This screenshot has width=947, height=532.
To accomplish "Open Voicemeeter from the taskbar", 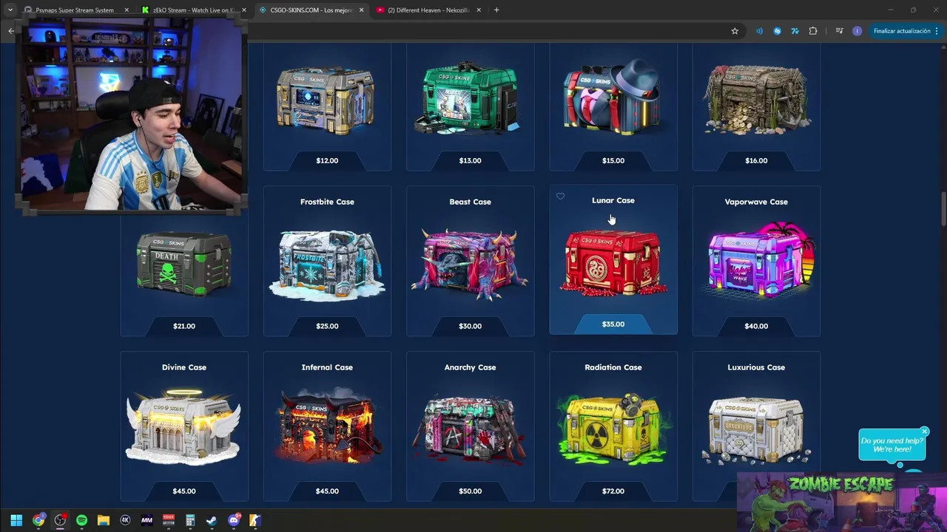I will tap(169, 520).
